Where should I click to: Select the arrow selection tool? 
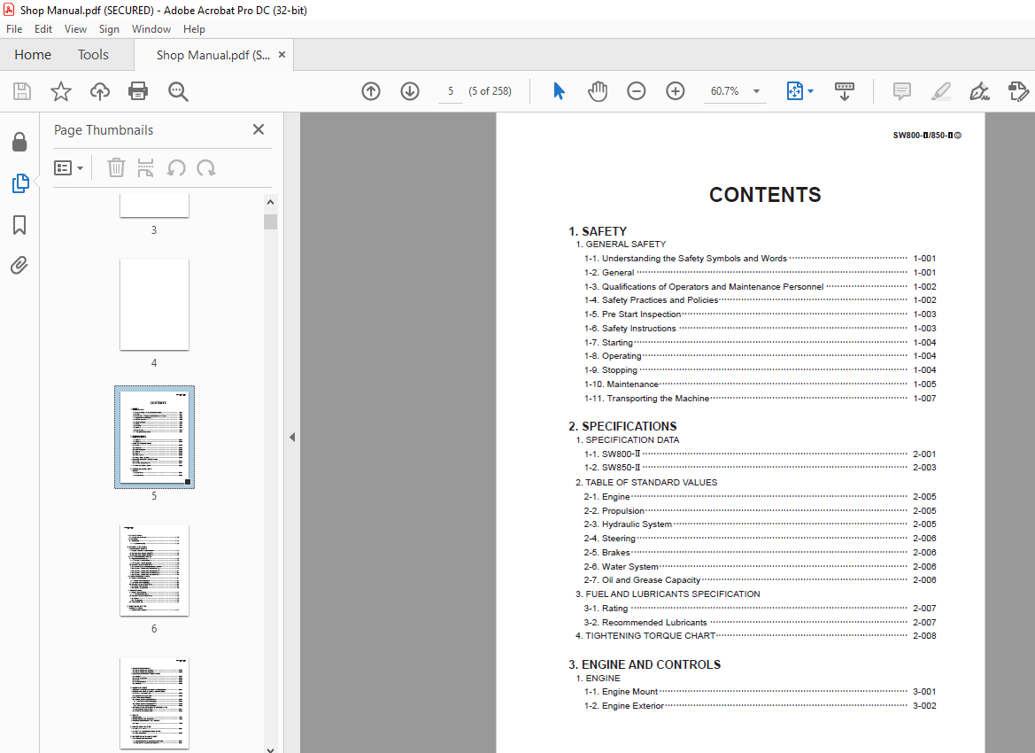[x=559, y=91]
